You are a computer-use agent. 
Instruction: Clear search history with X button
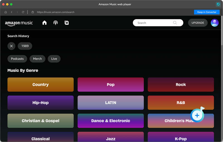click(11, 46)
